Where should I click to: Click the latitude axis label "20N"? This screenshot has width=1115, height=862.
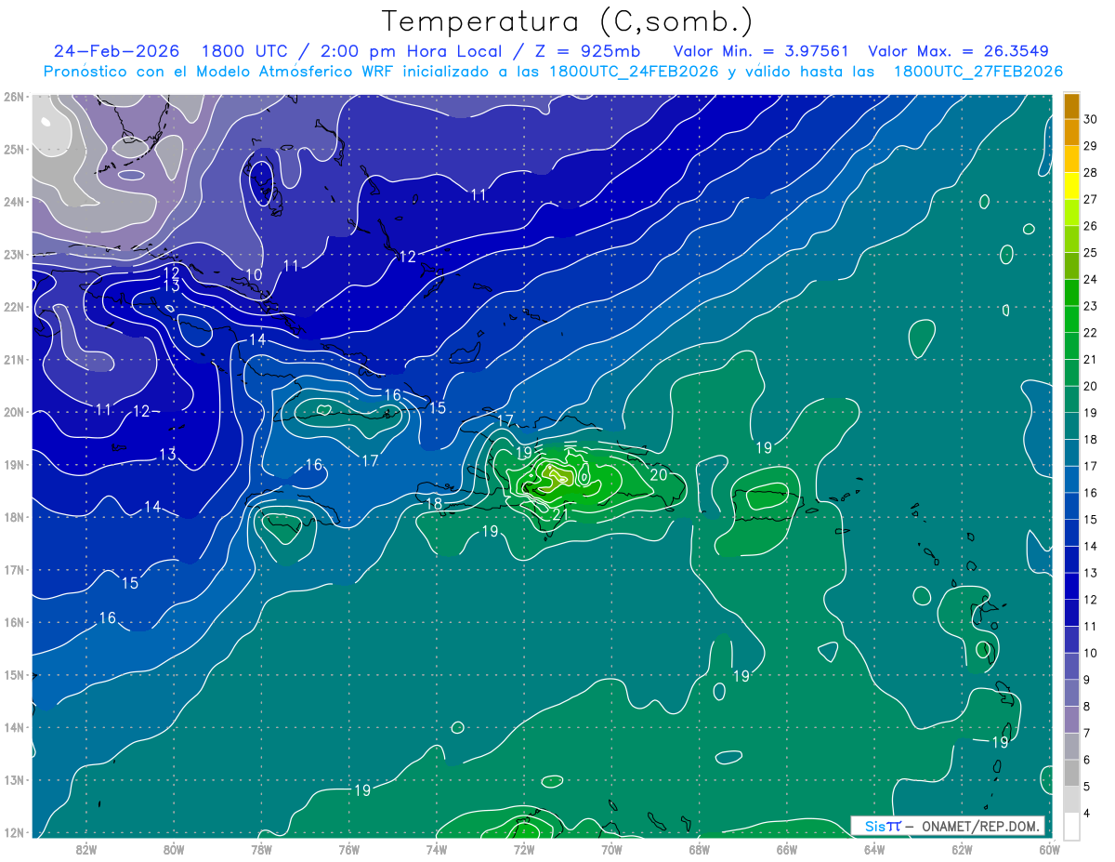tap(13, 412)
